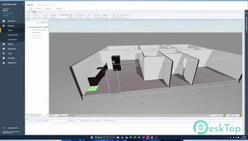Screen dimensions: 248x141
Task: Expand the price list tree root node
Action: (28, 27)
